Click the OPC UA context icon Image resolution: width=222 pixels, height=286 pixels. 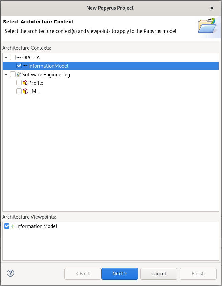[x=19, y=58]
